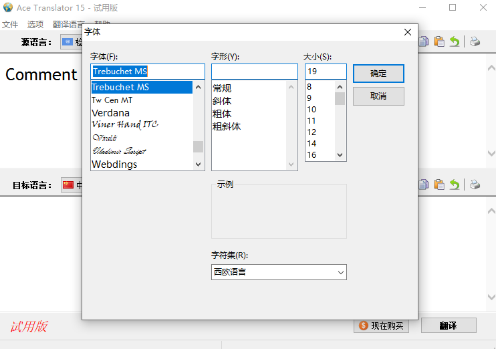Close the 字体 font dialog
This screenshot has width=496, height=349.
(408, 32)
